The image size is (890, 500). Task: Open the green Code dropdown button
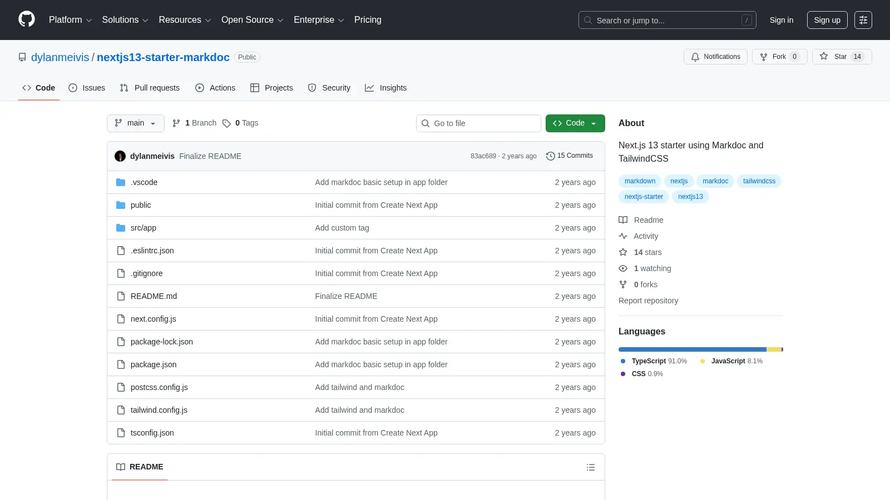(x=575, y=123)
